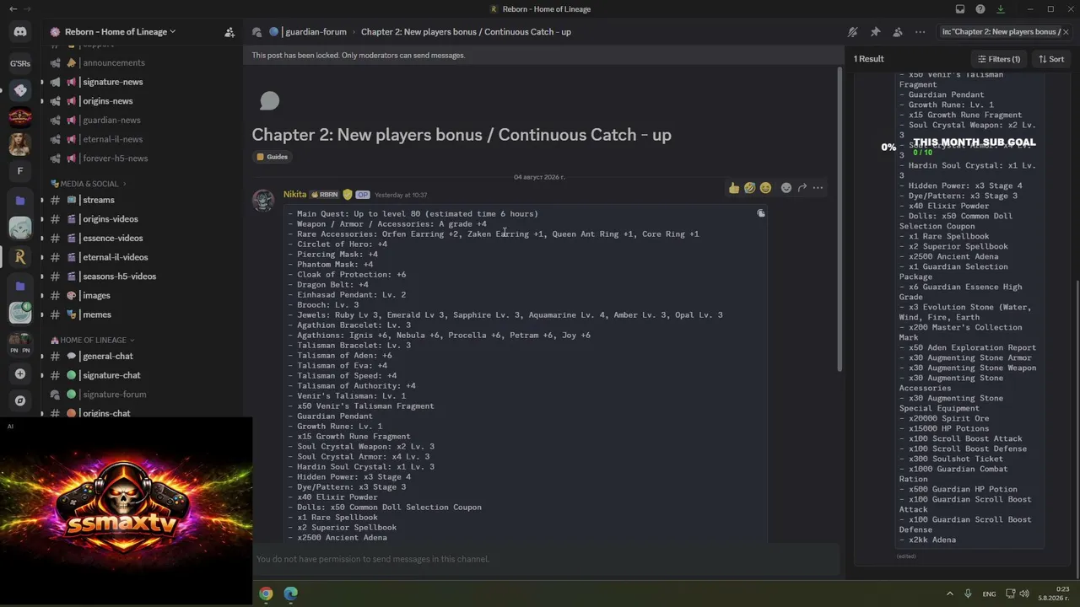Select the Guides tag on the post

click(x=273, y=157)
